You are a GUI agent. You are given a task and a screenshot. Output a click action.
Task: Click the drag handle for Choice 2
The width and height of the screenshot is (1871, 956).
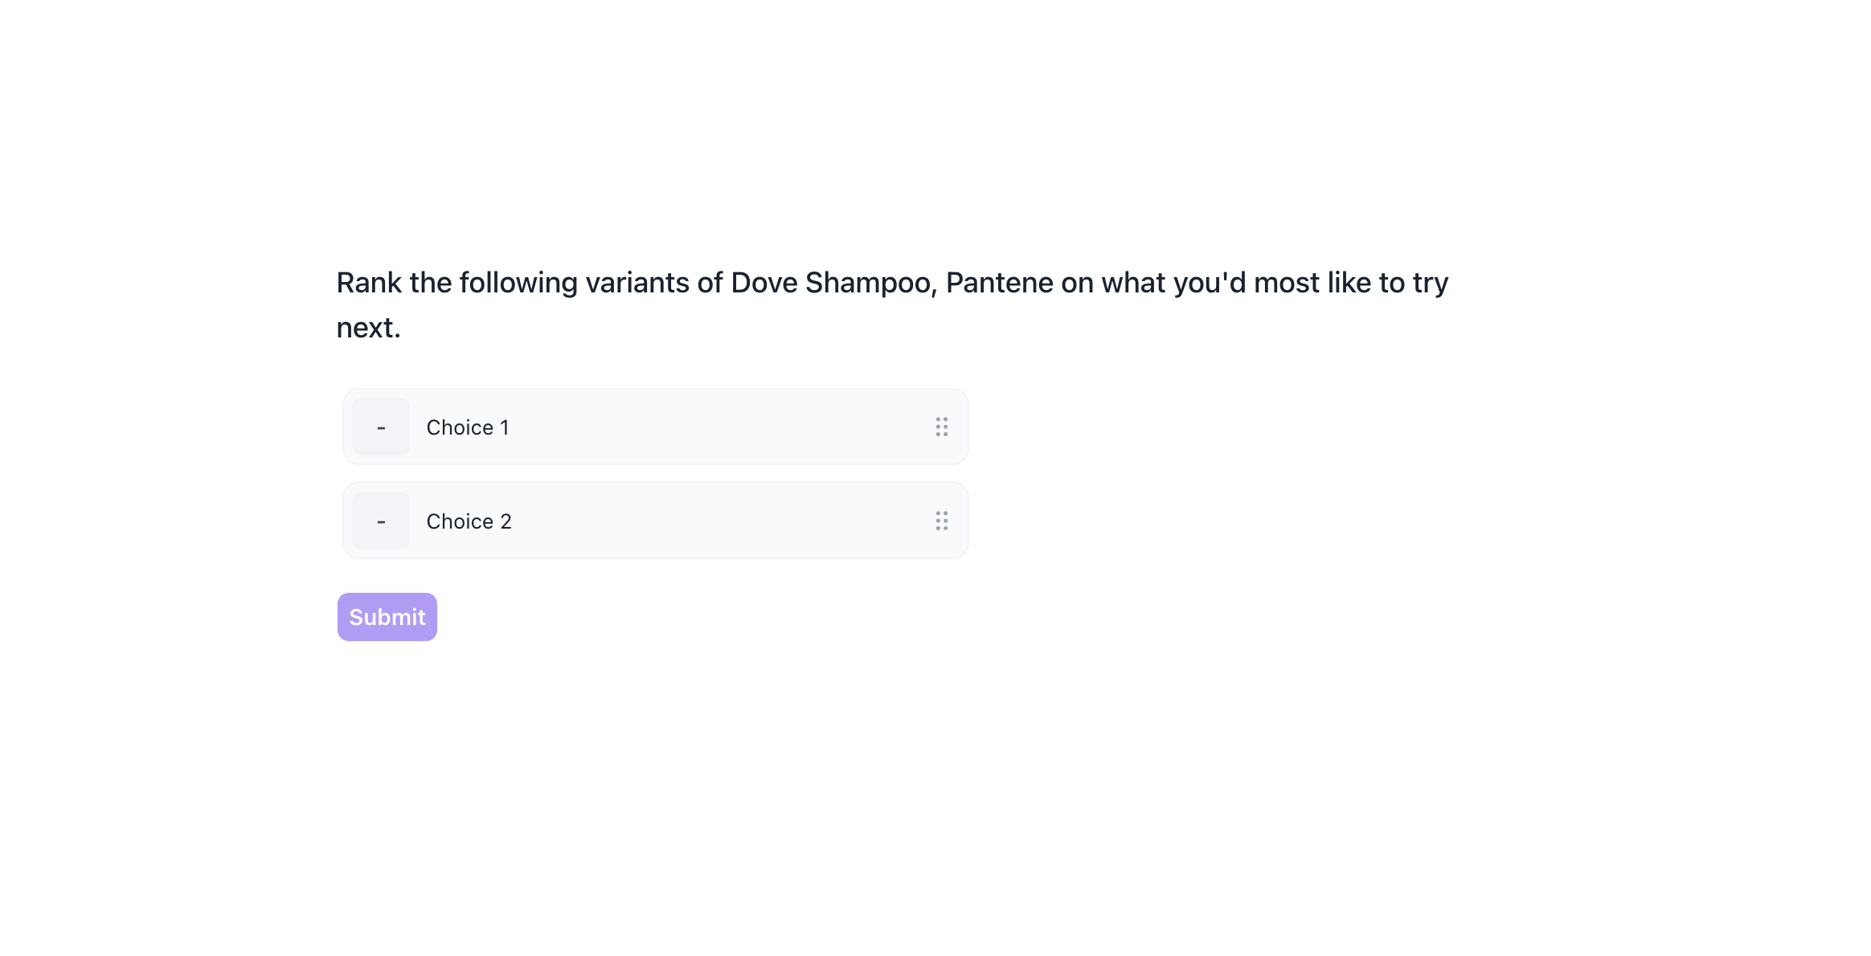[941, 521]
